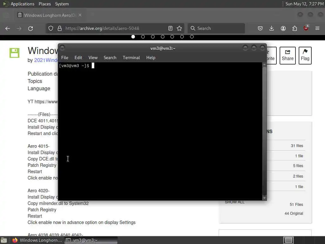The height and width of the screenshot is (244, 325).
Task: Switch to Windows Longhorn Firefox taskbar button
Action: (x=37, y=240)
